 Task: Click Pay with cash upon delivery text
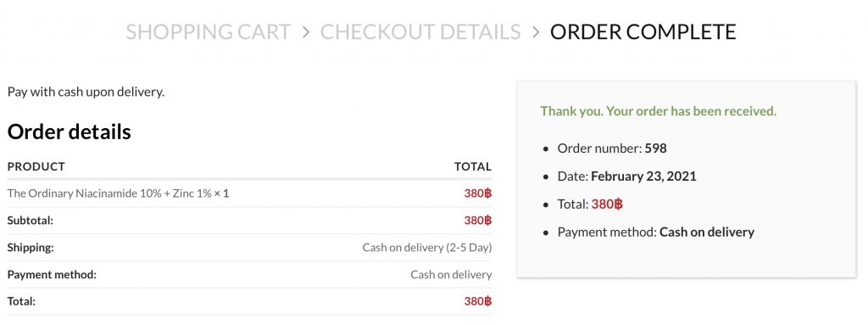86,92
